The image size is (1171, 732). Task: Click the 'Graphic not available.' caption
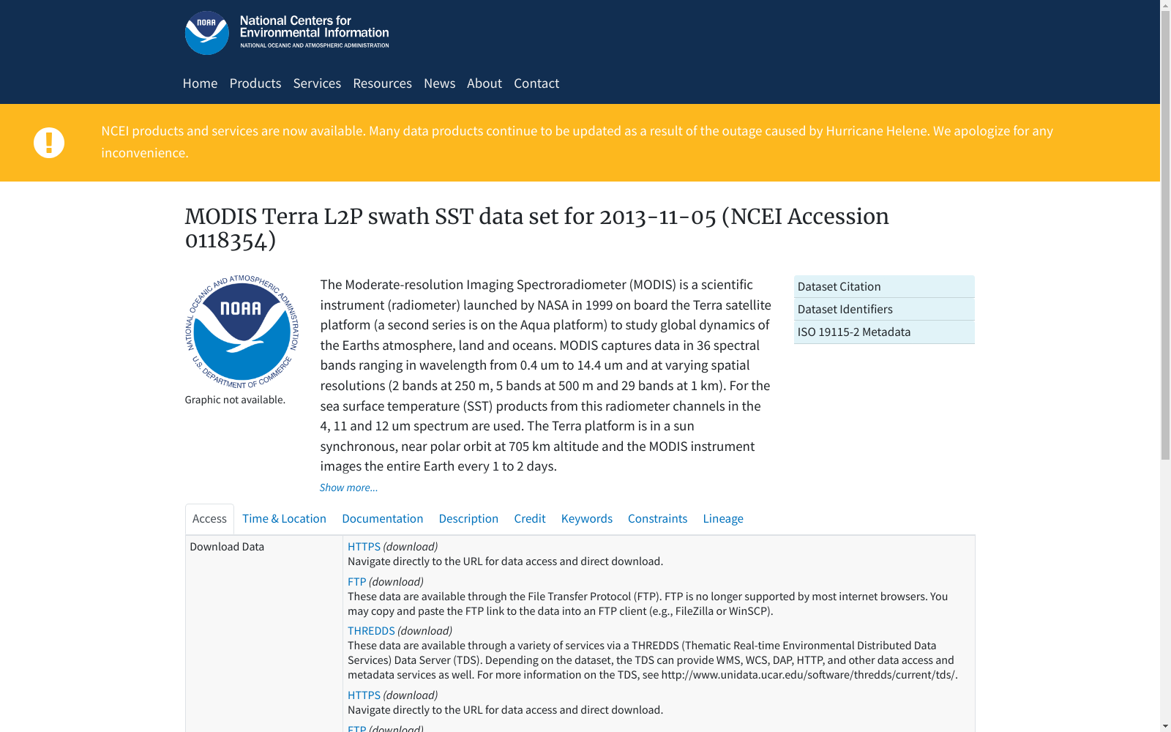click(235, 400)
